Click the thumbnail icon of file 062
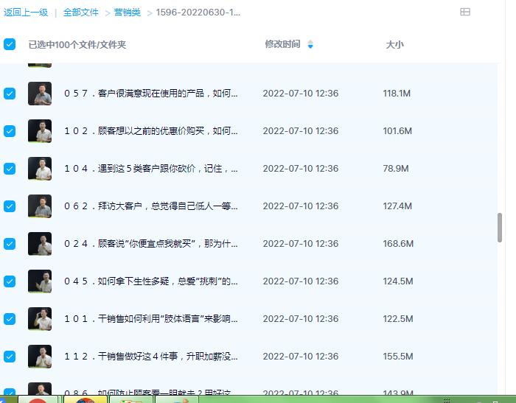The height and width of the screenshot is (403, 516). [40, 206]
